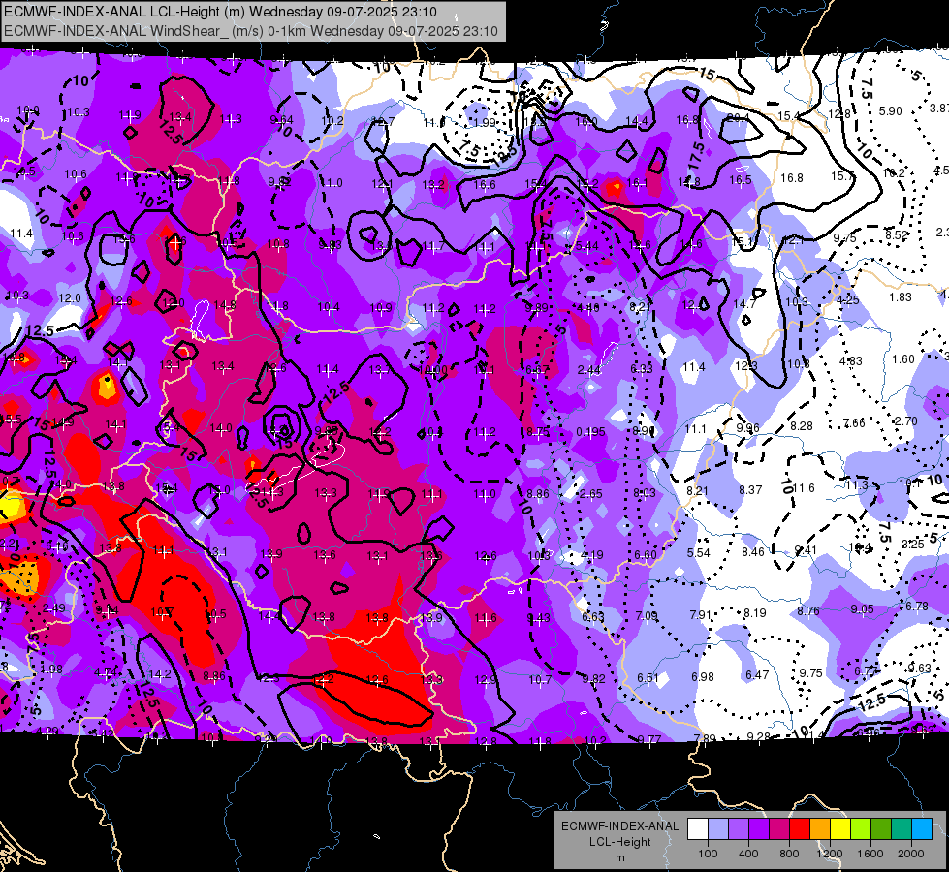Pick the yellow legend swatch
The height and width of the screenshot is (872, 949).
coord(840,829)
